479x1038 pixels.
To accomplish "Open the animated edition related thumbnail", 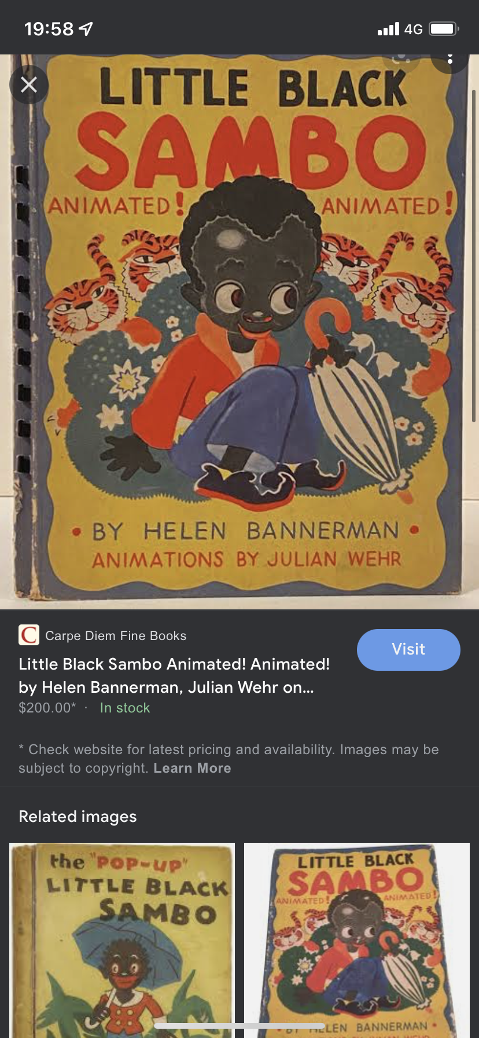I will (x=357, y=940).
